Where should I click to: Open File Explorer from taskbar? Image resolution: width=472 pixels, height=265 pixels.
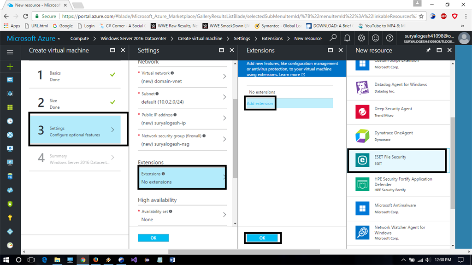click(57, 260)
